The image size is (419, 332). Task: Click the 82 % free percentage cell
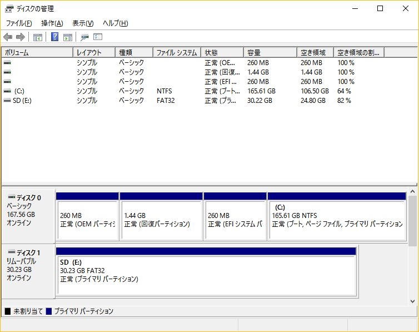click(x=344, y=101)
